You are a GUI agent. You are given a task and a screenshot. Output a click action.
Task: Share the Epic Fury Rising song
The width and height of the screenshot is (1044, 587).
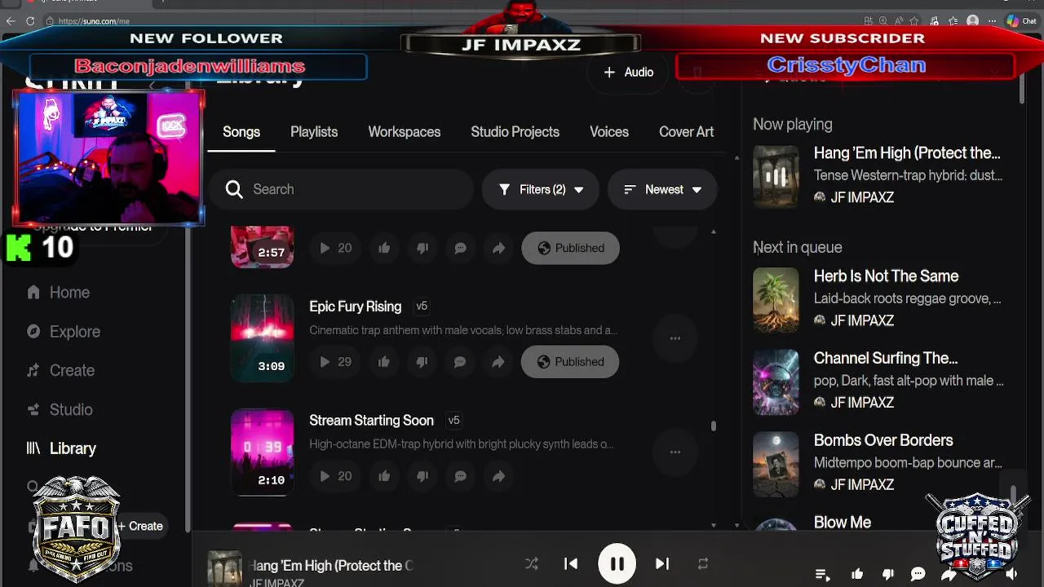click(498, 362)
